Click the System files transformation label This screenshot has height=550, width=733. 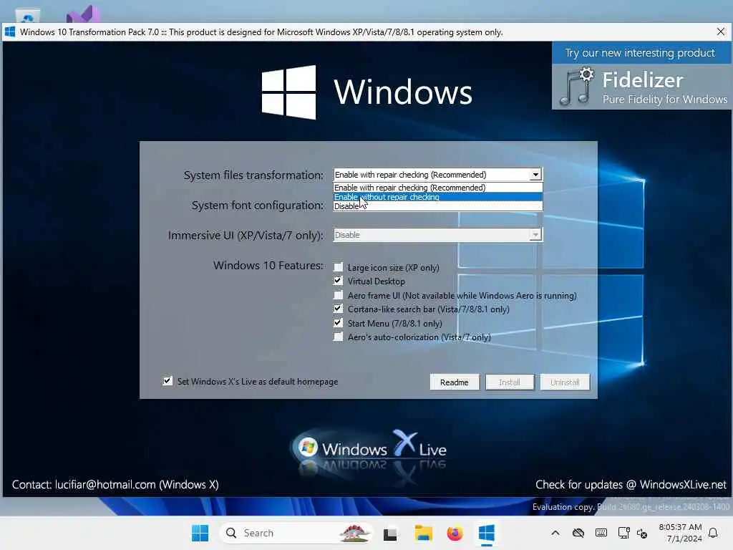(253, 175)
